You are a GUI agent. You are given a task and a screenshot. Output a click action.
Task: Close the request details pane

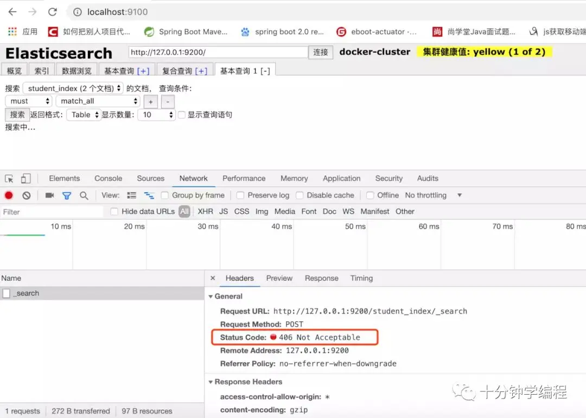[x=213, y=278]
